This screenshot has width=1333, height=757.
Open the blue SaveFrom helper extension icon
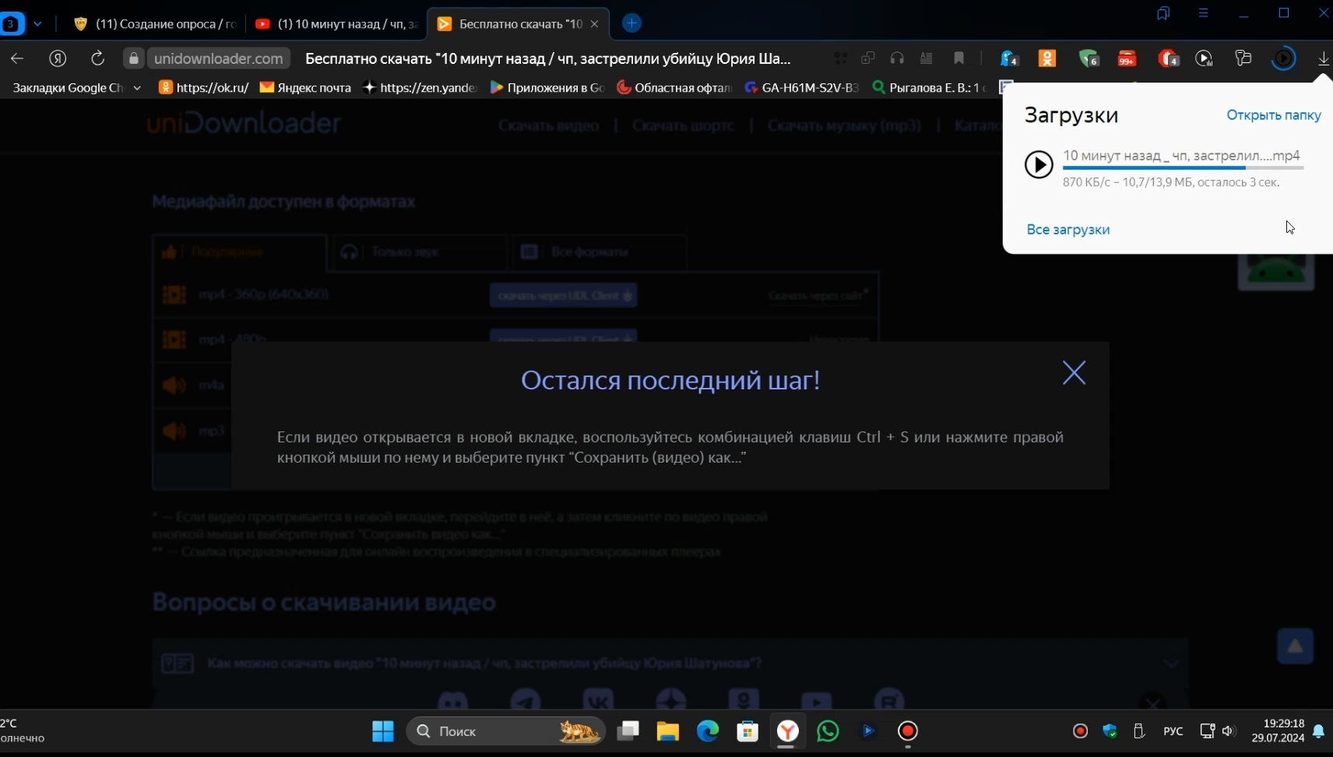[1008, 58]
